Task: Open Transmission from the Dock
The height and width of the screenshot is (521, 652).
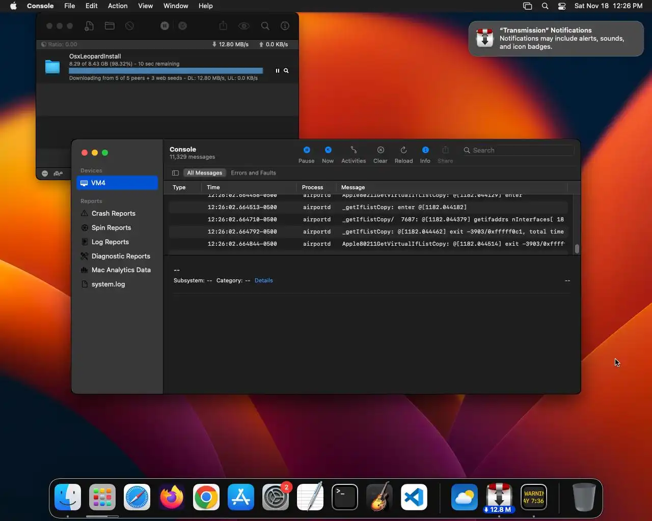Action: (499, 498)
